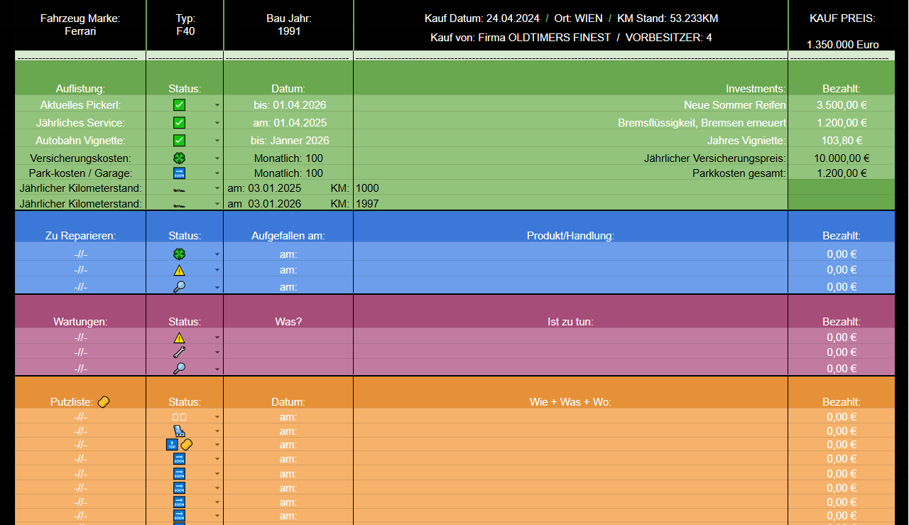Click the warning triangle in Wartungen section

(179, 337)
